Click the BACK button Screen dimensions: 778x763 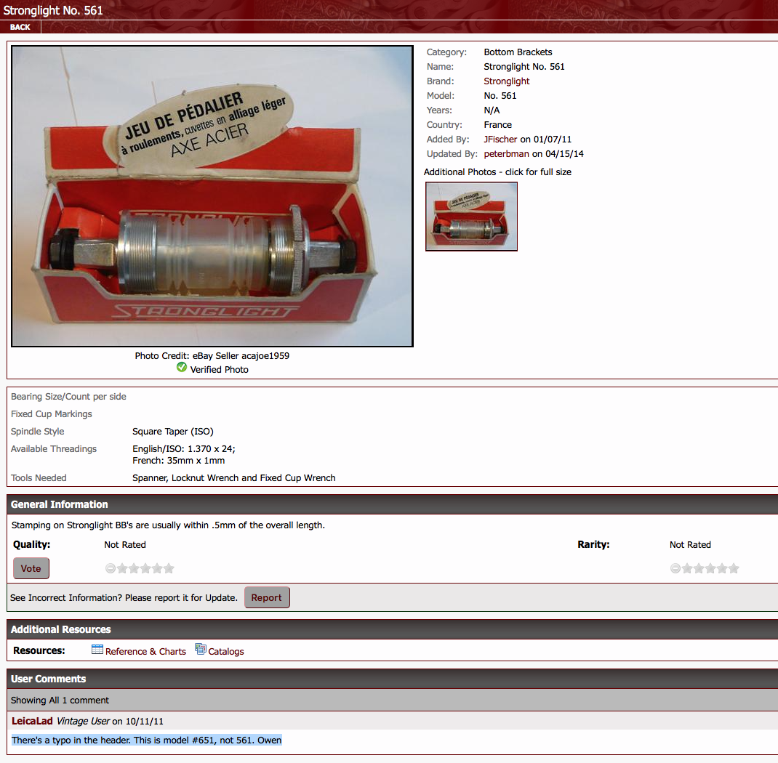pos(20,27)
